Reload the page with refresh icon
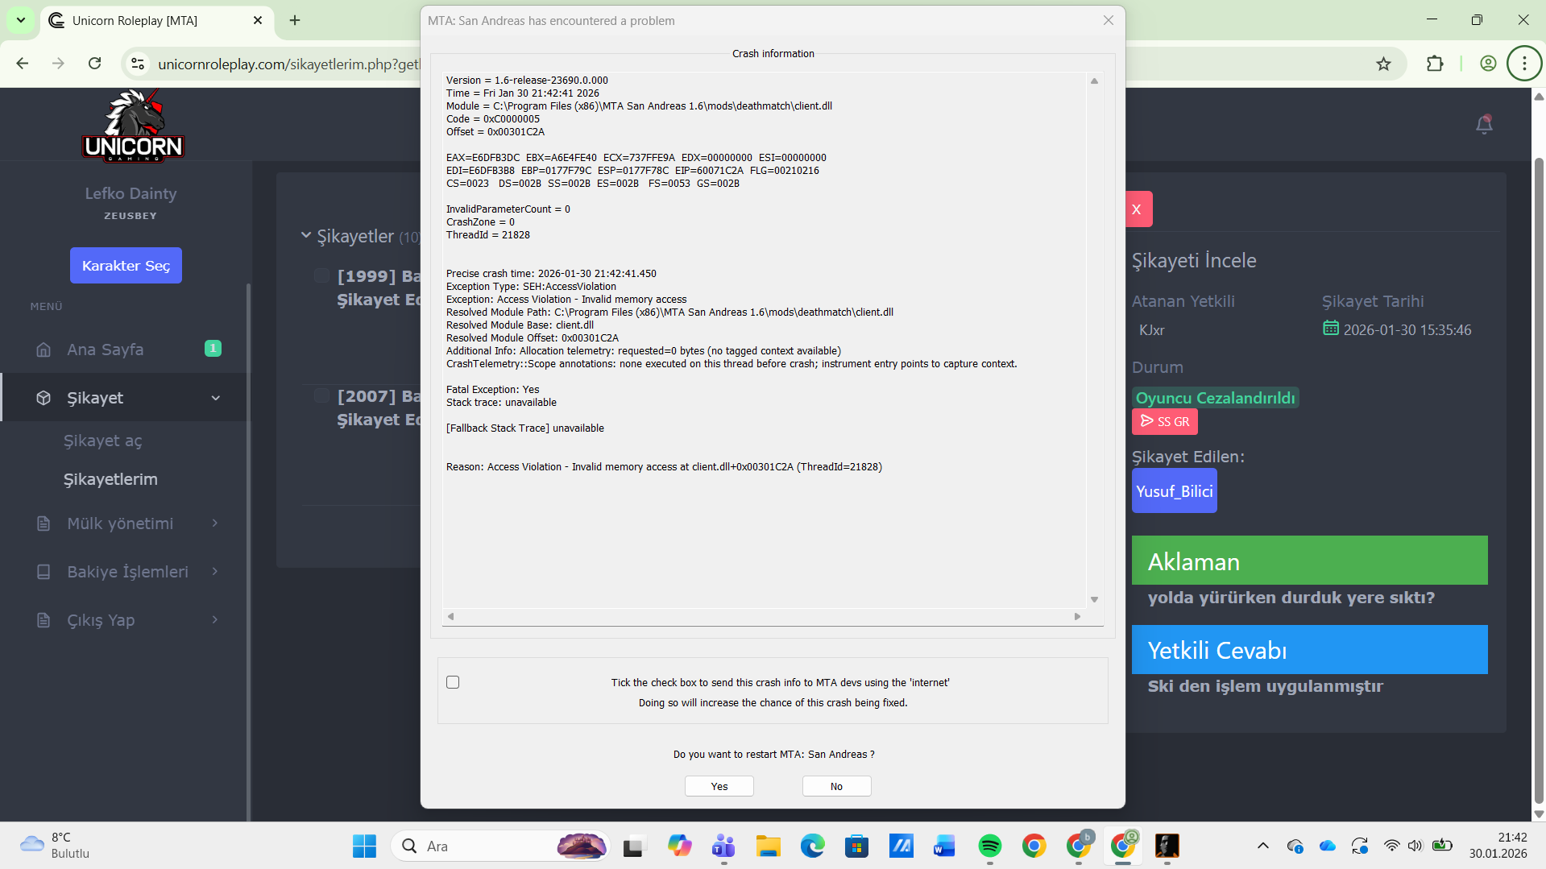 95,64
